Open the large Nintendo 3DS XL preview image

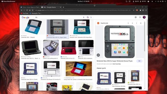[x=120, y=42]
